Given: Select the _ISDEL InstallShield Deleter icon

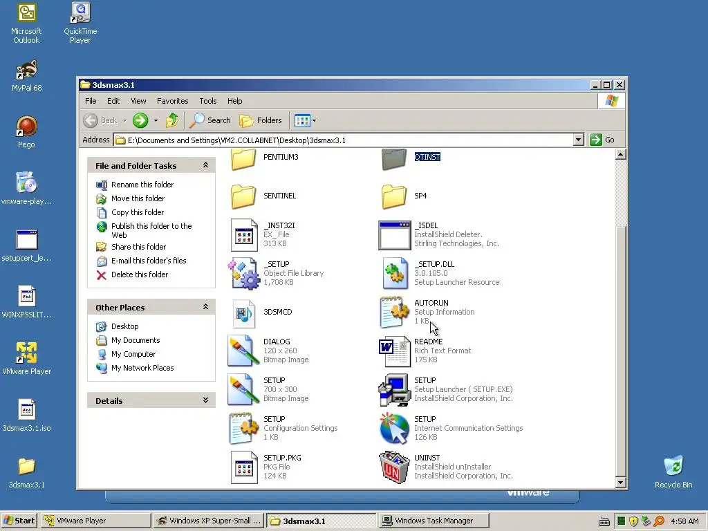Looking at the screenshot, I should click(x=395, y=235).
